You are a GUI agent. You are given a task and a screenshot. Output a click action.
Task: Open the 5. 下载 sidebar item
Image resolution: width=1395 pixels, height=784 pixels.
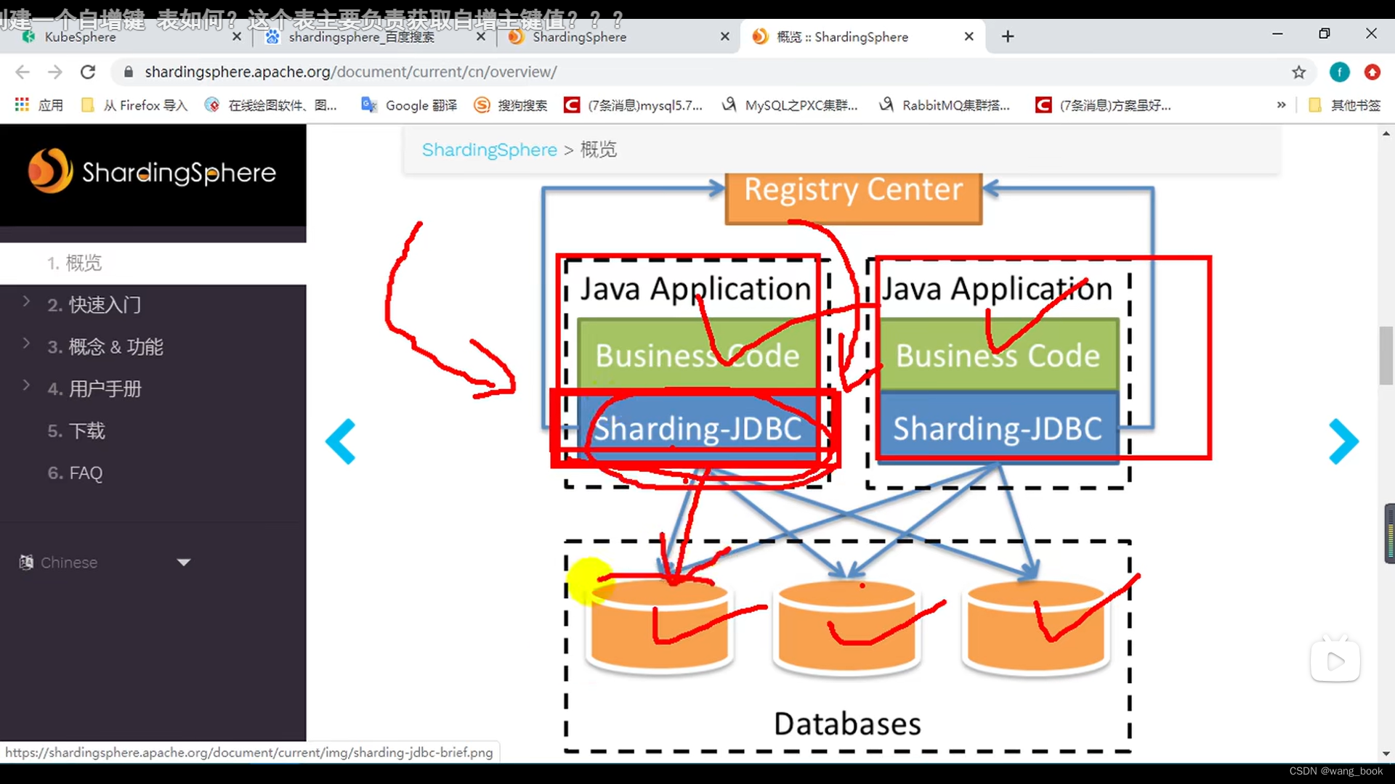click(x=76, y=431)
